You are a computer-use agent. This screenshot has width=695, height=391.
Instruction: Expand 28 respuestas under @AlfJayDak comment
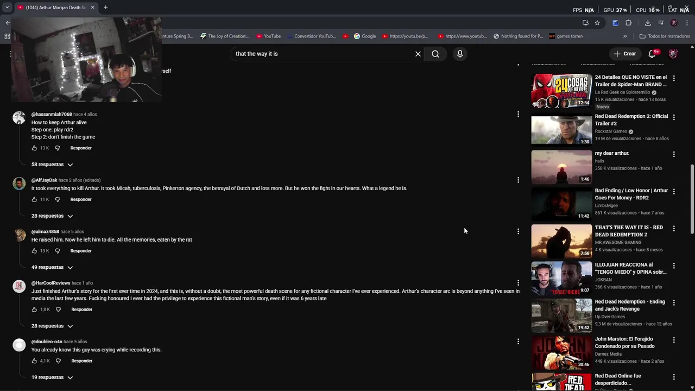(52, 216)
